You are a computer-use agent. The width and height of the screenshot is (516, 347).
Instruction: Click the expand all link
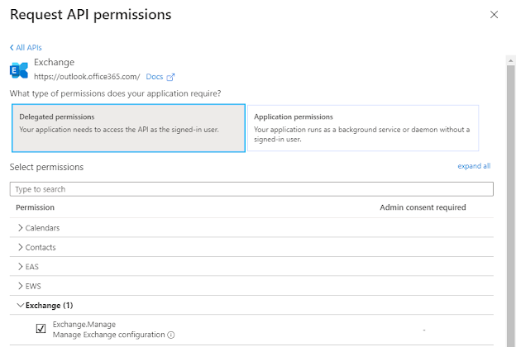point(474,166)
